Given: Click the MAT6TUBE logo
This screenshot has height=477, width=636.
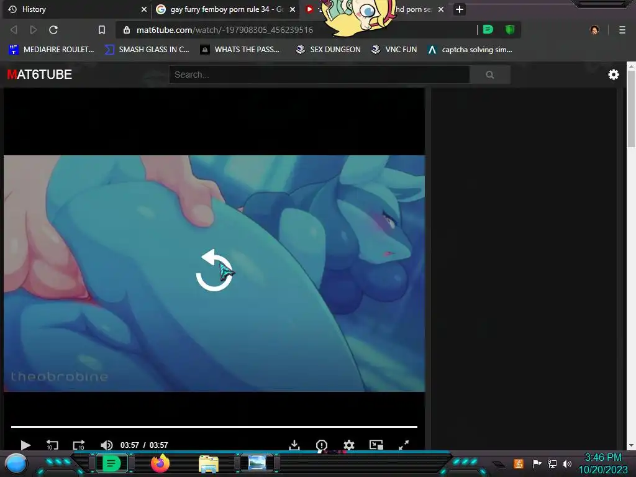Looking at the screenshot, I should pos(39,75).
